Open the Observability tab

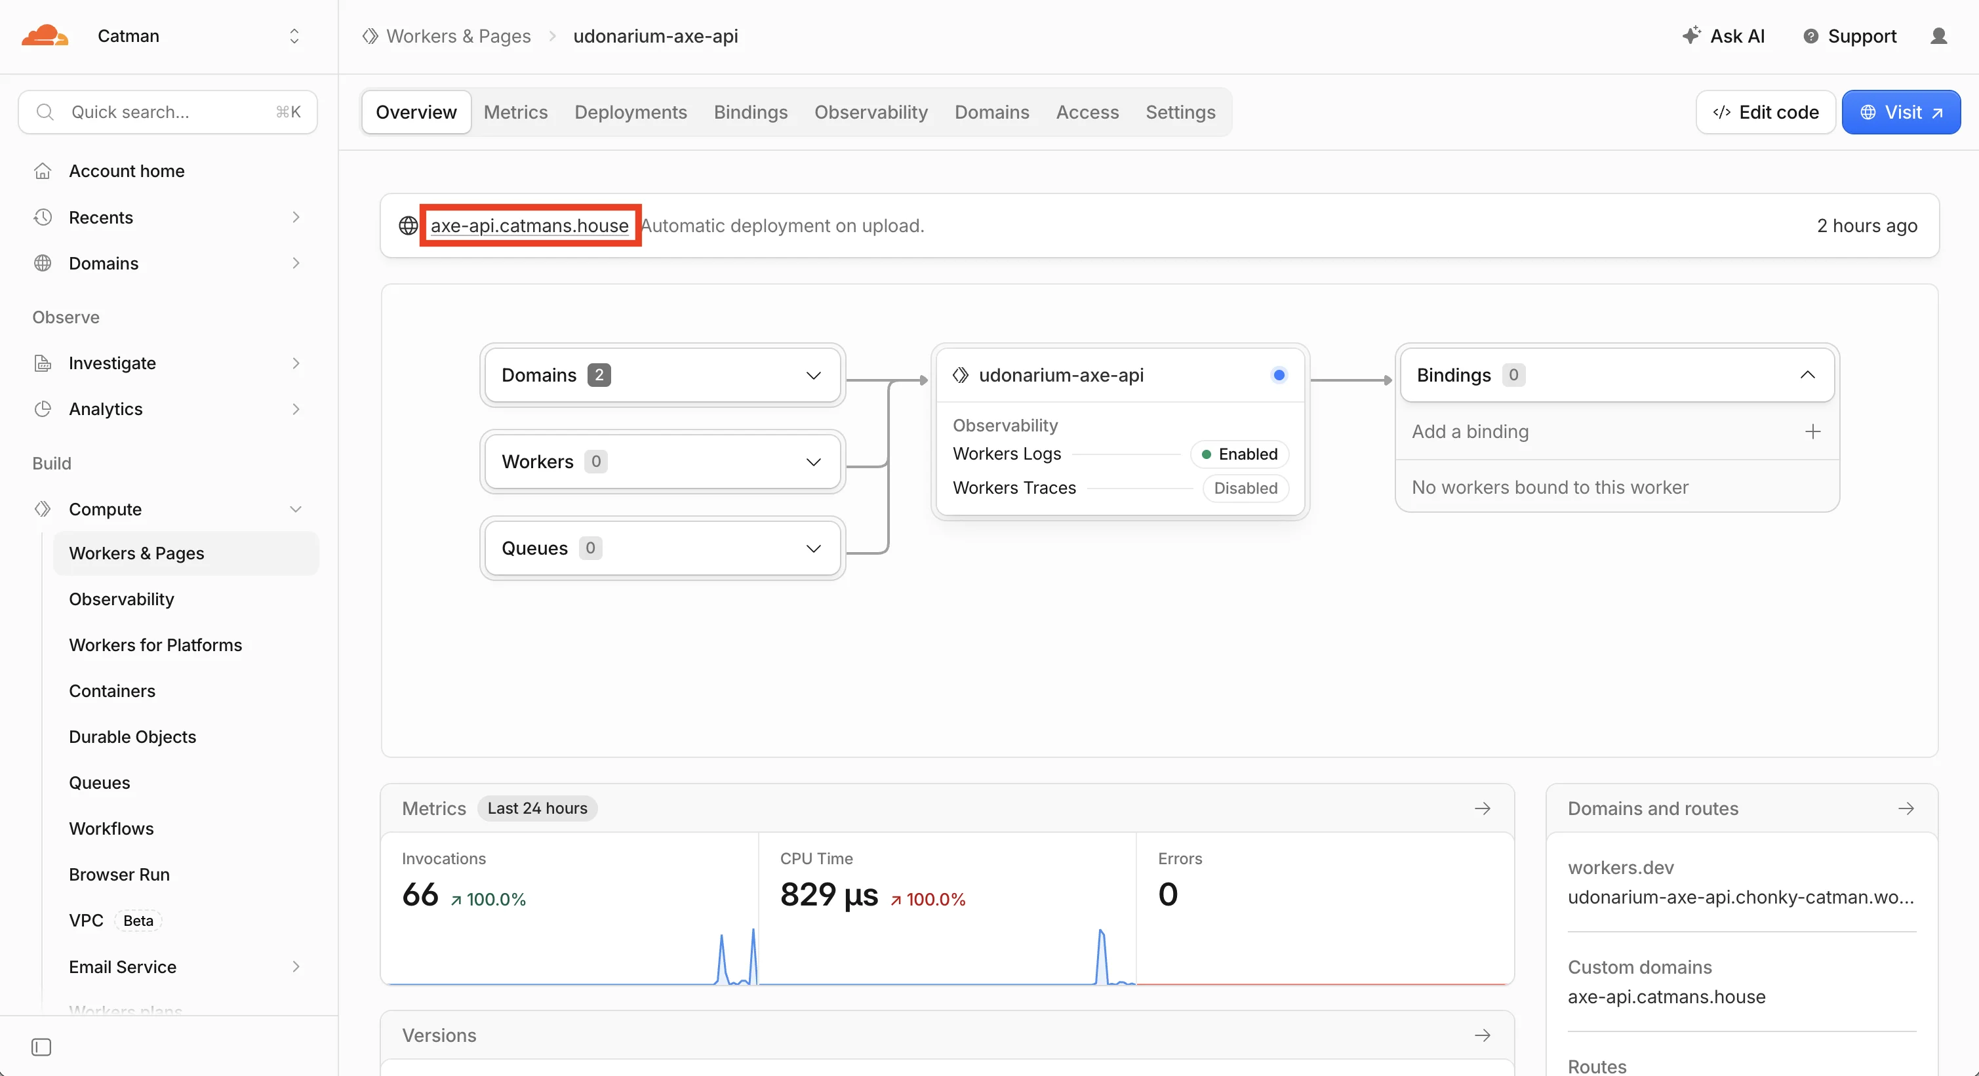(x=871, y=112)
